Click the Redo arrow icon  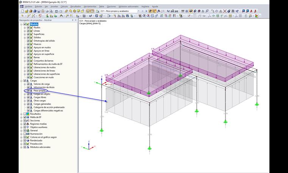tap(61, 11)
